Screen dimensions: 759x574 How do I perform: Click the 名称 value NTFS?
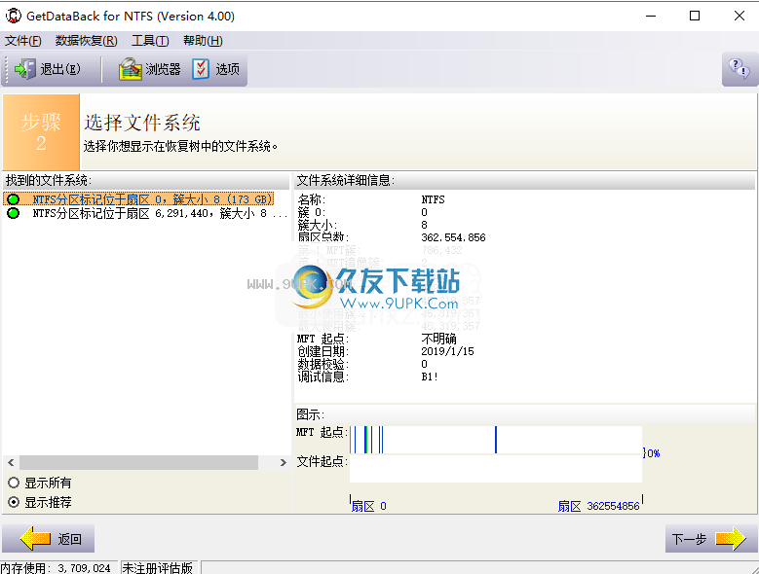click(x=433, y=199)
